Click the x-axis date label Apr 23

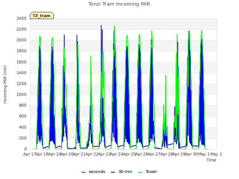coord(104,154)
